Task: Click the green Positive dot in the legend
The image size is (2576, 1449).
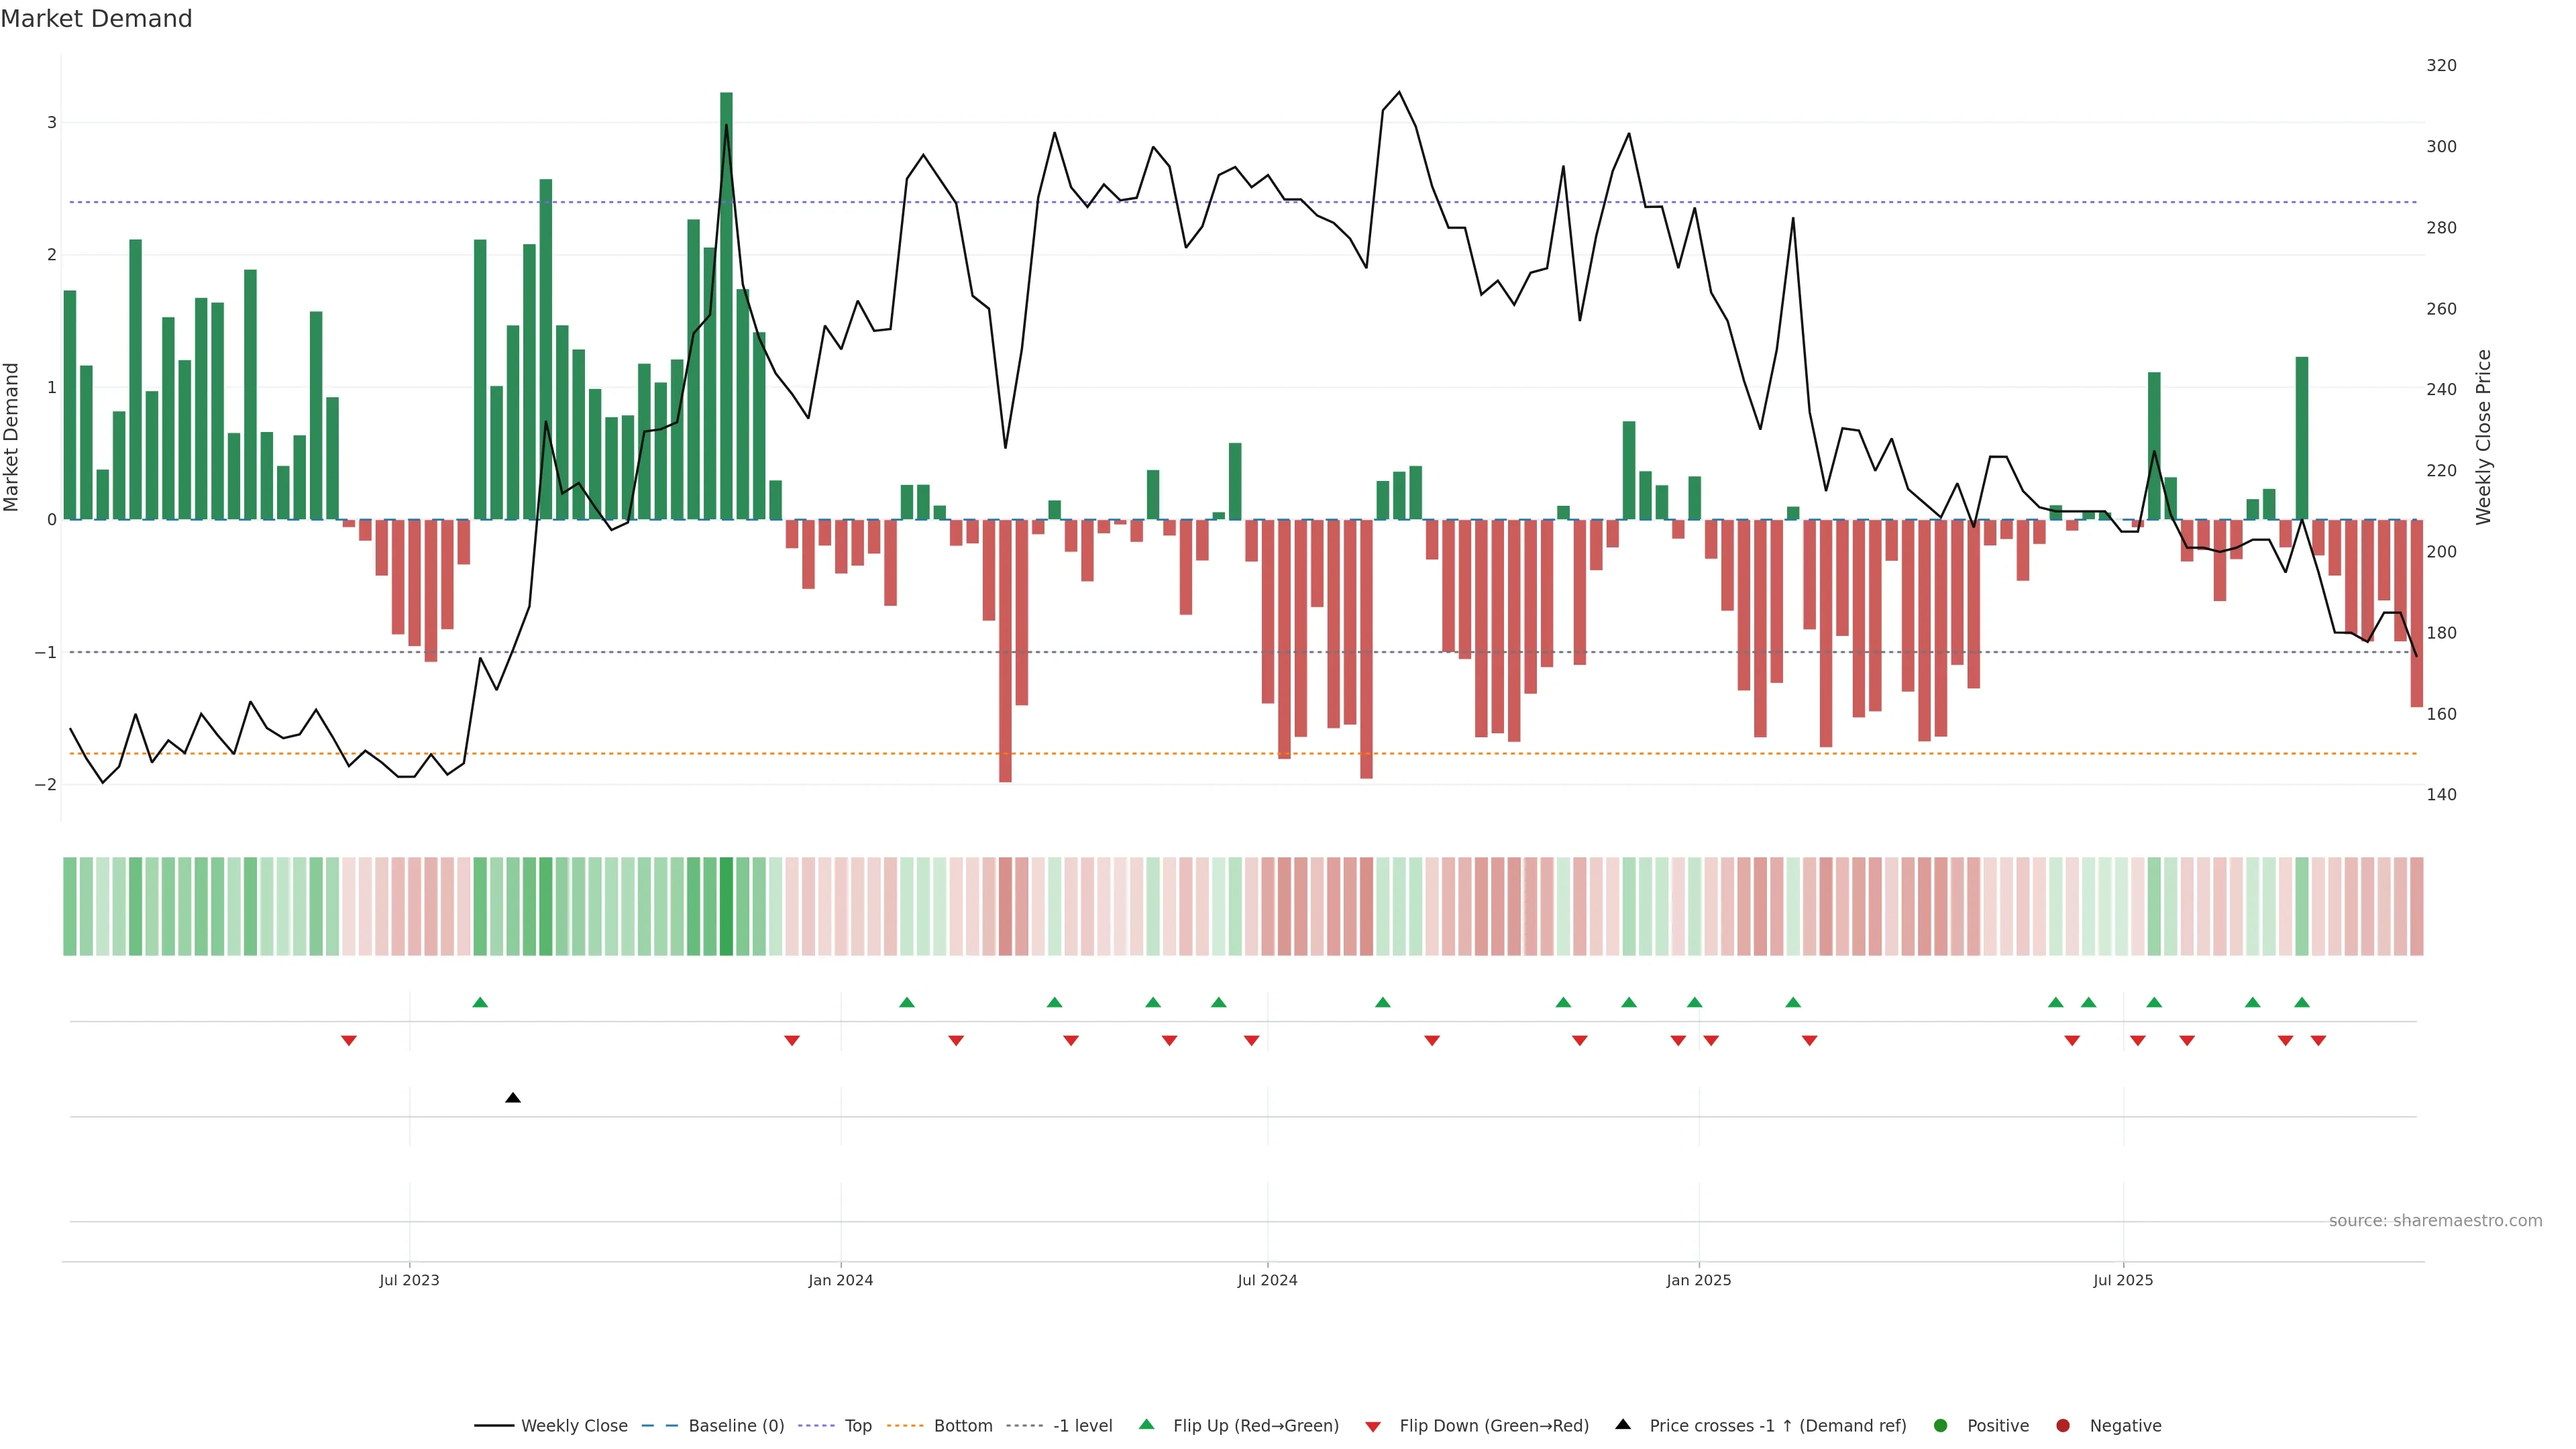Action: 1940,1425
